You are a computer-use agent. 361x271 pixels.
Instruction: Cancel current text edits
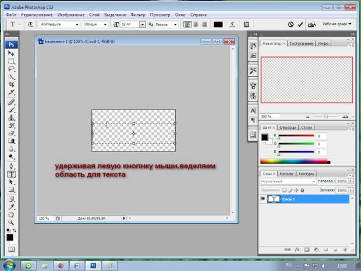click(x=291, y=24)
